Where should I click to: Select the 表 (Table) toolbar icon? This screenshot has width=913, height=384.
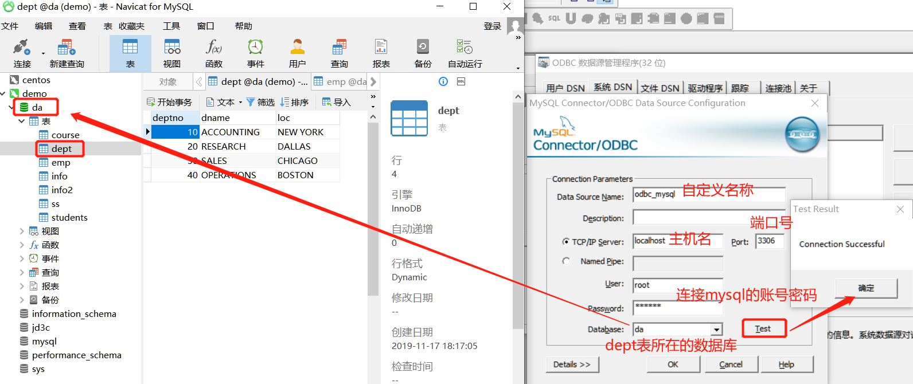[x=130, y=53]
